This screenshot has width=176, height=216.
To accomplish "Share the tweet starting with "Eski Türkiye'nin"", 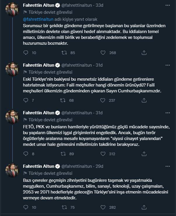I will coord(144,100).
